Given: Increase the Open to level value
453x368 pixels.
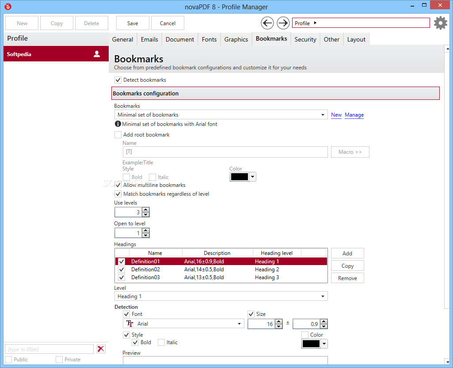Looking at the screenshot, I should 146,231.
